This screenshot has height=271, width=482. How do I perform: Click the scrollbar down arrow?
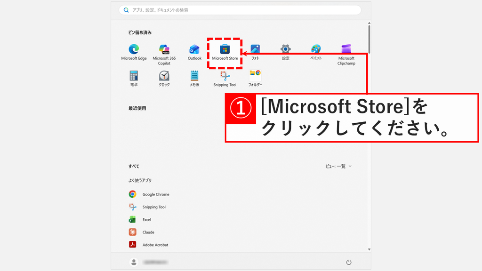click(x=369, y=249)
